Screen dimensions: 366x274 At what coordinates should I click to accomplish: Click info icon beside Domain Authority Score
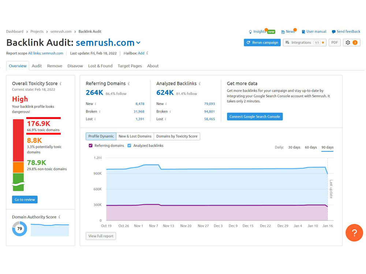(x=59, y=217)
